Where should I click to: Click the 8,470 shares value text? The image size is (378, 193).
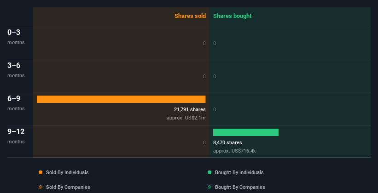(x=227, y=142)
